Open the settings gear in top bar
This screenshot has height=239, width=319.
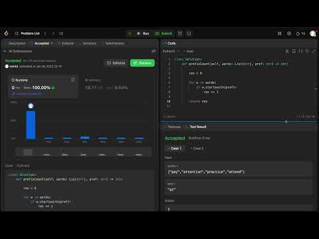(x=289, y=33)
